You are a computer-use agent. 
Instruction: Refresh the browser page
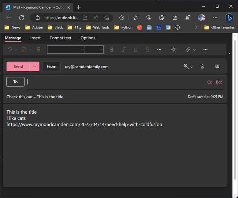point(22,18)
